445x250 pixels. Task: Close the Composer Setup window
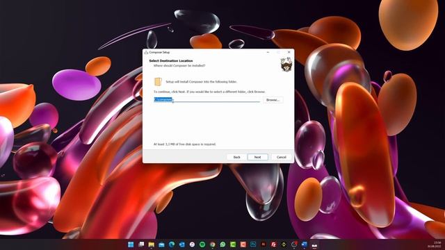pos(289,52)
